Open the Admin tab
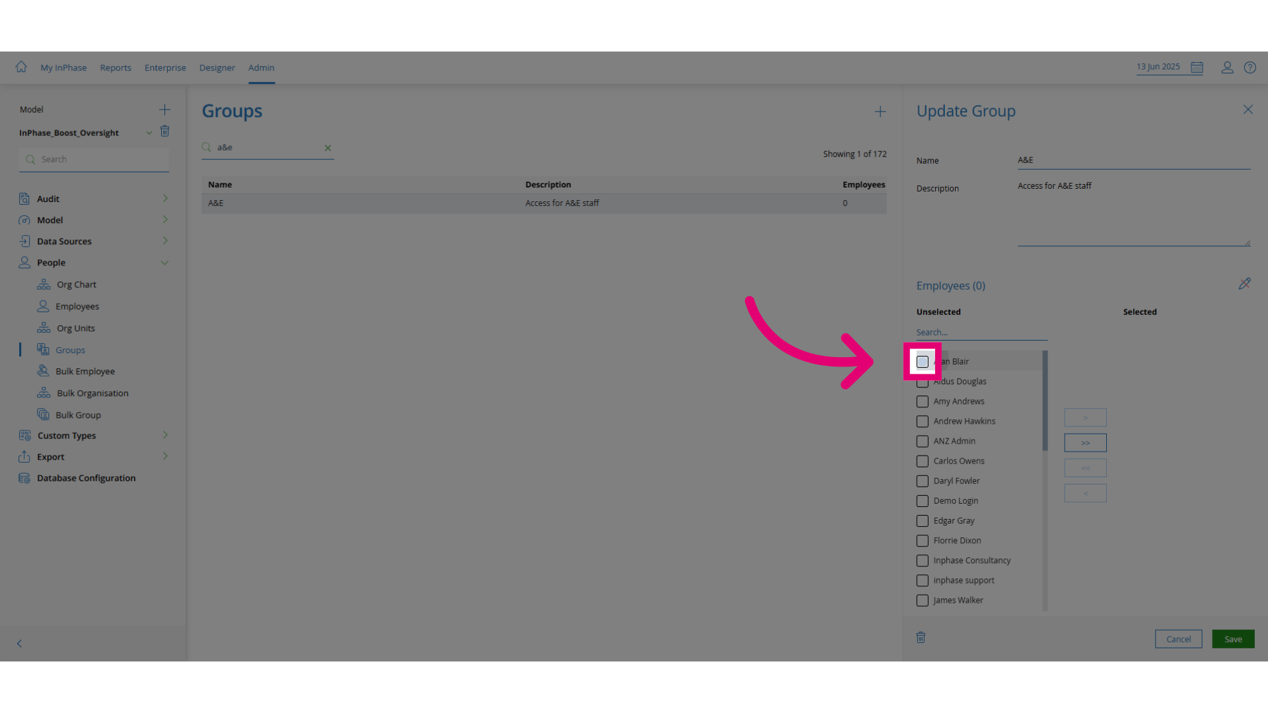1268x713 pixels. click(x=262, y=67)
